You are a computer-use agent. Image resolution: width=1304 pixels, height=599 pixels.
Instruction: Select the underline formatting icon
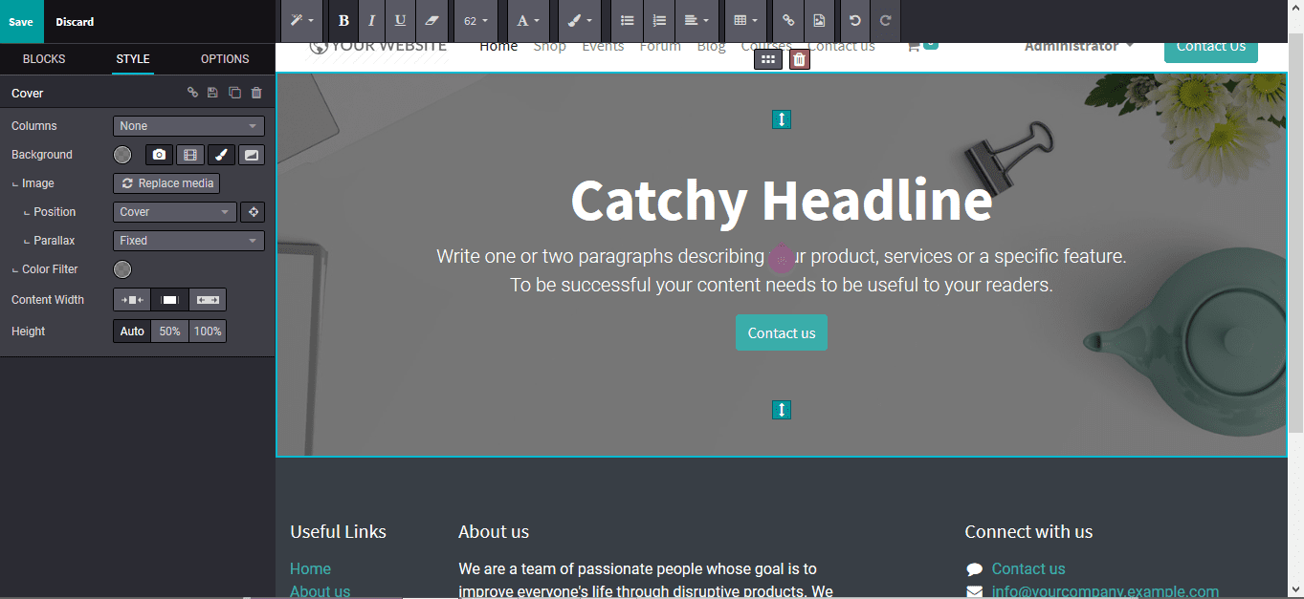click(400, 20)
